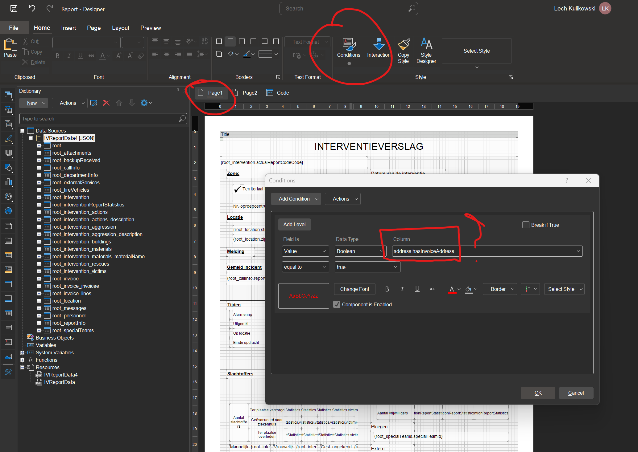The image size is (638, 452).
Task: Select the chart component in left toolbox
Action: point(8,182)
